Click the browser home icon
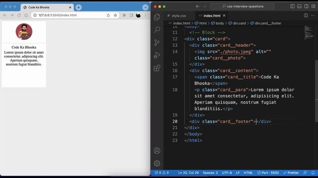 click(26, 15)
